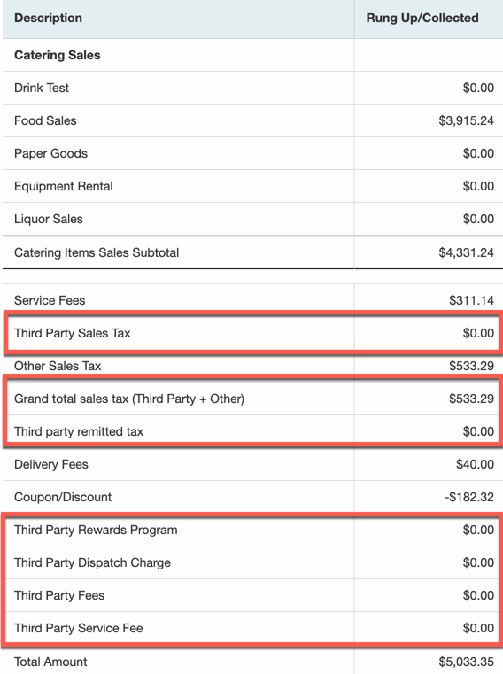Select the Third party remitted tax label
The height and width of the screenshot is (674, 503).
click(x=79, y=431)
